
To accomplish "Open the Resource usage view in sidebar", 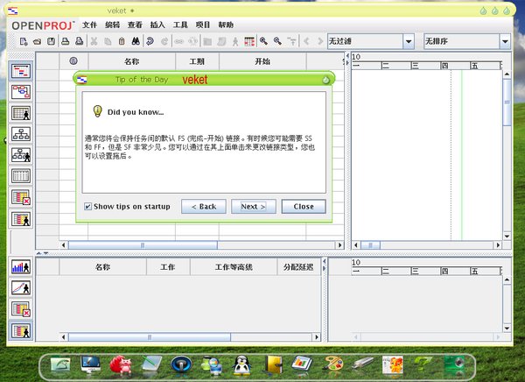I will coord(21,219).
